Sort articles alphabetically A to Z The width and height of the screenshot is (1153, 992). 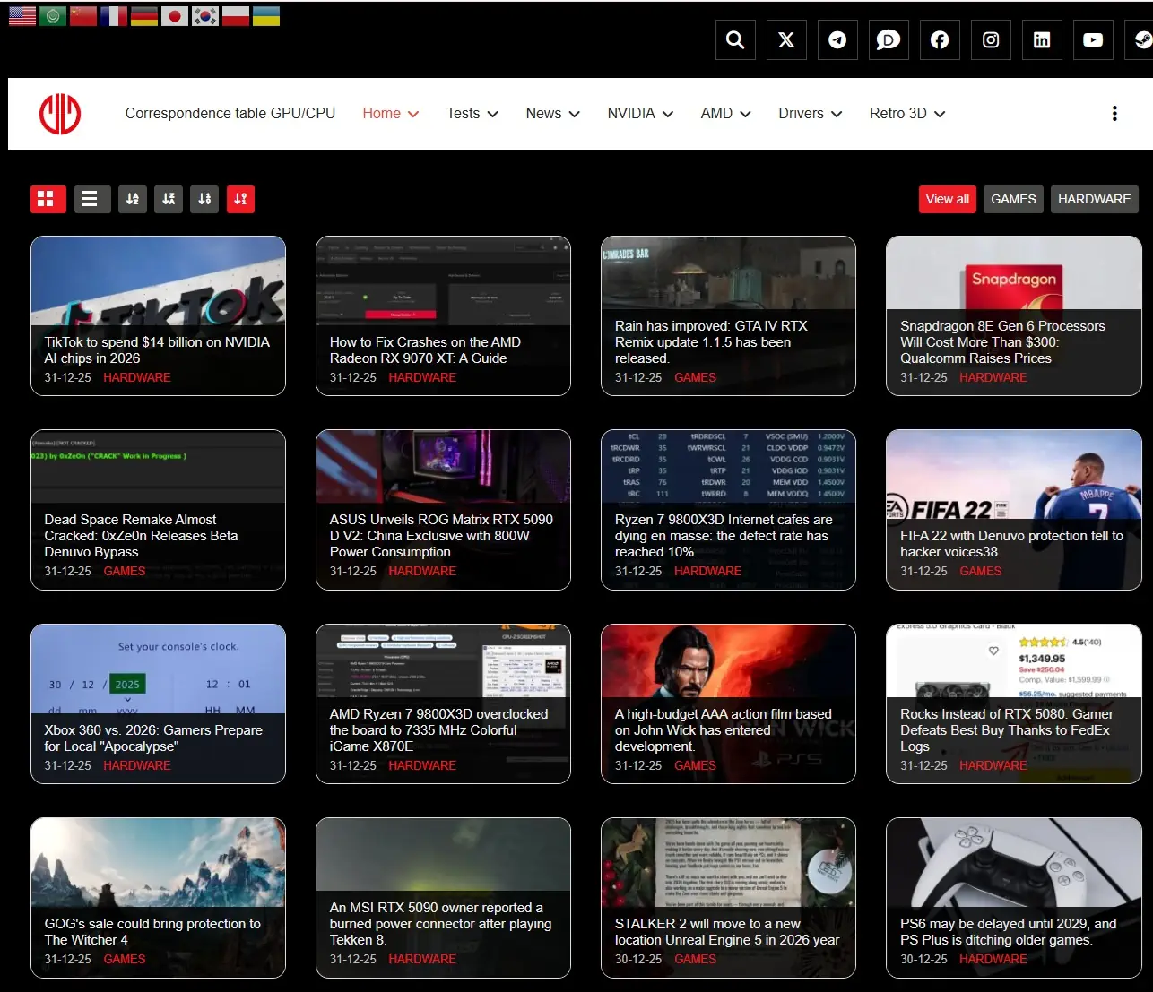[133, 199]
